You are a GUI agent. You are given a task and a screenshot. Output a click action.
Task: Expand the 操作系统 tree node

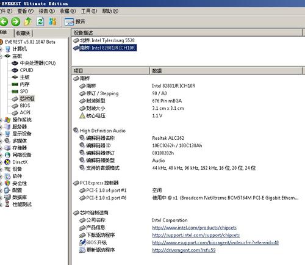pos(1,120)
